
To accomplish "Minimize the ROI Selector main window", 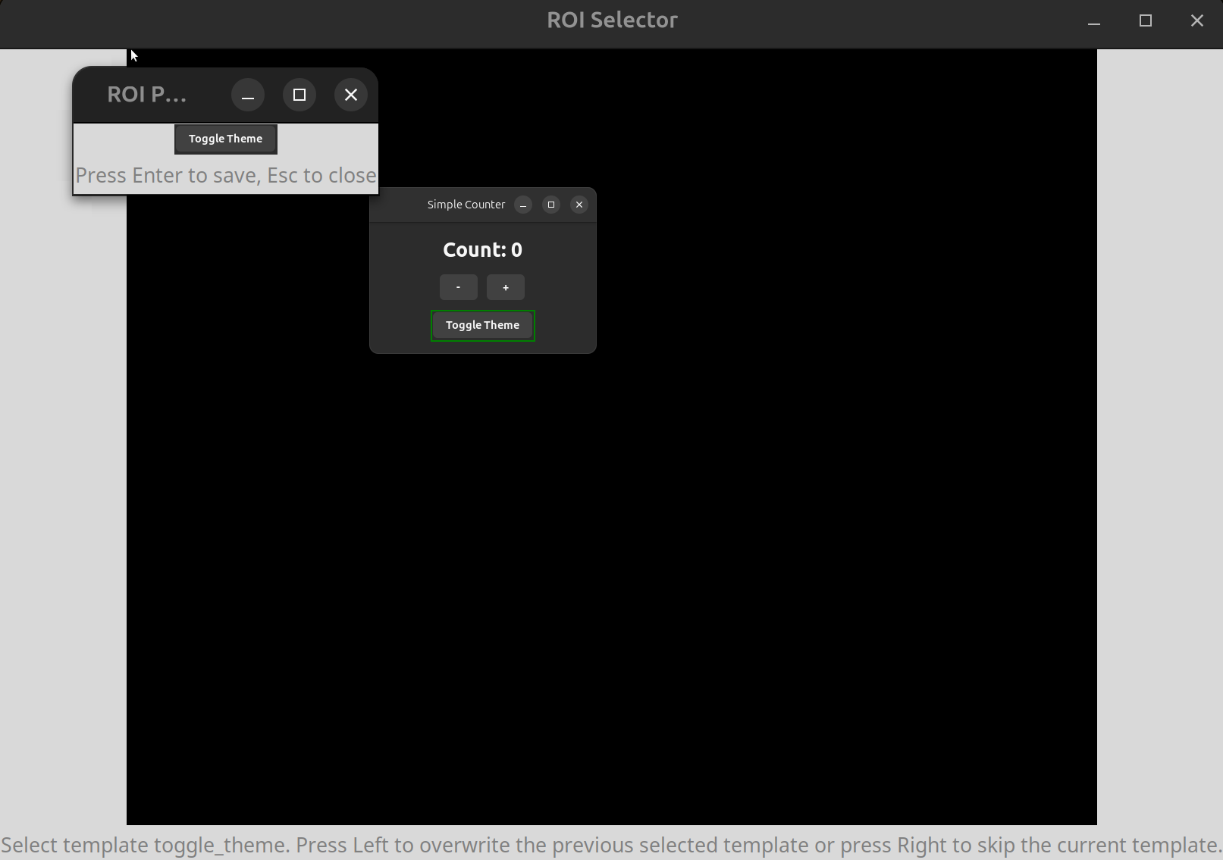I will click(1093, 20).
